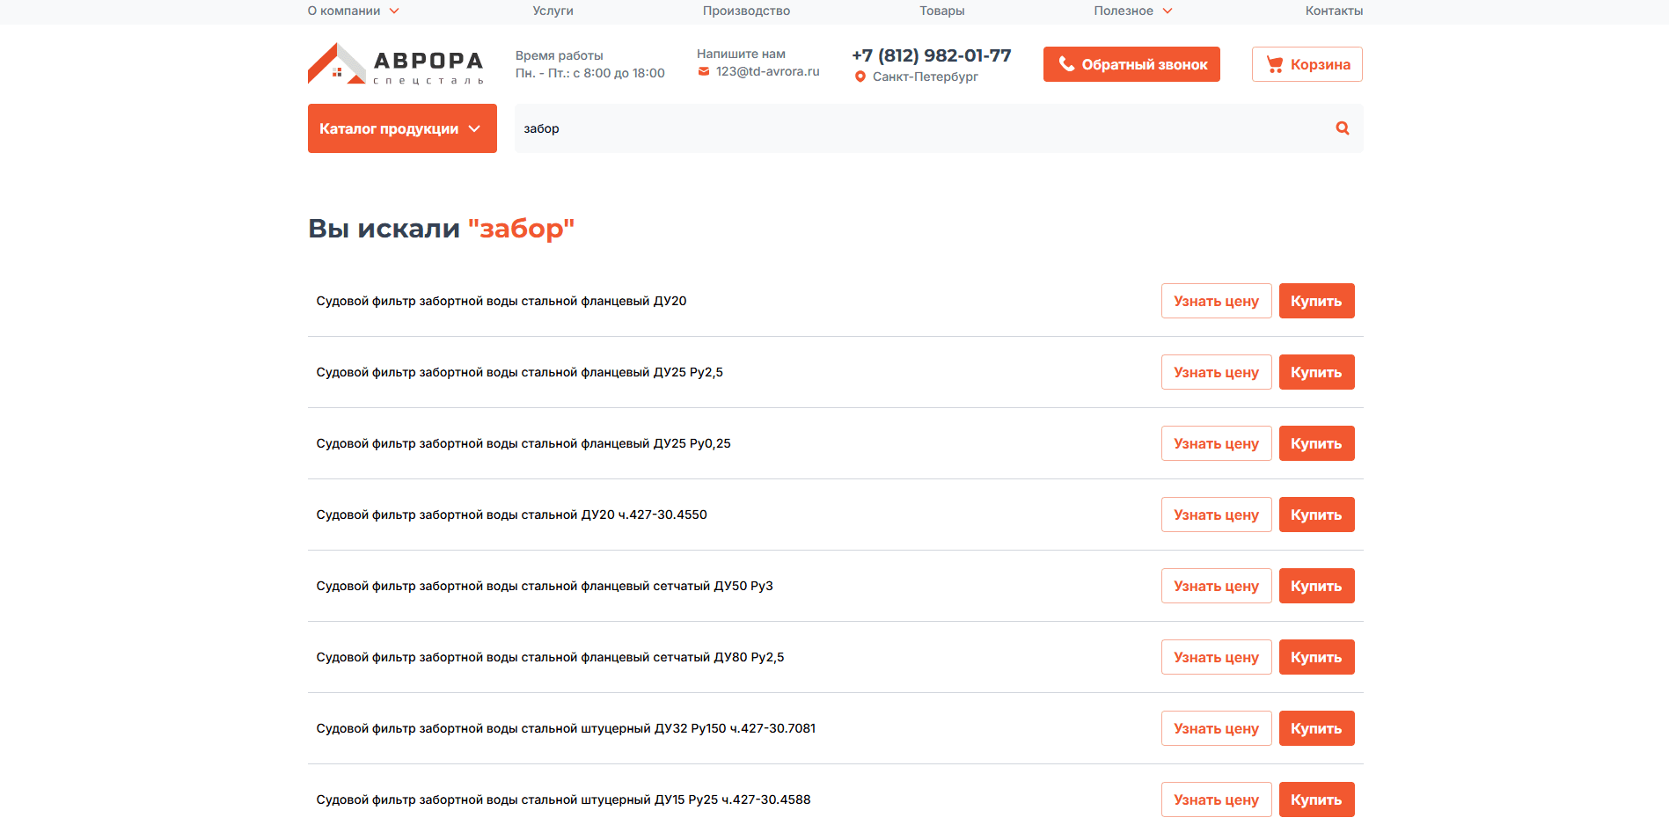This screenshot has height=825, width=1669.
Task: Open the product link ДУ50 Ру3 сетчатый
Action: pyautogui.click(x=544, y=587)
